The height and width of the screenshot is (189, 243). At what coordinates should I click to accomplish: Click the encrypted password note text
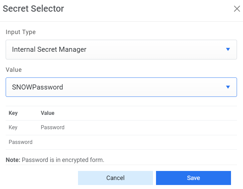pyautogui.click(x=63, y=160)
